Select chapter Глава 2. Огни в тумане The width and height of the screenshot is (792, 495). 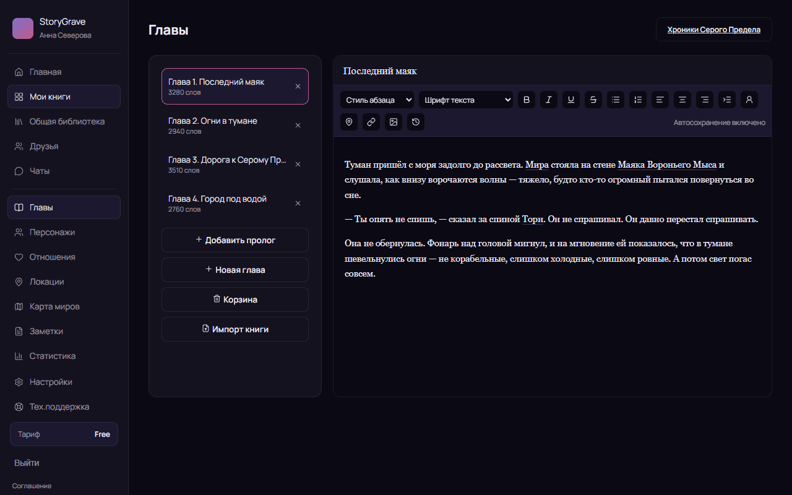[x=235, y=126]
